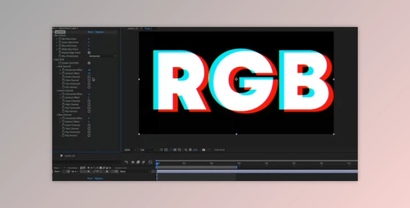Check Blue Channel Hide Channel box
The height and width of the screenshot is (208, 410).
click(x=89, y=129)
